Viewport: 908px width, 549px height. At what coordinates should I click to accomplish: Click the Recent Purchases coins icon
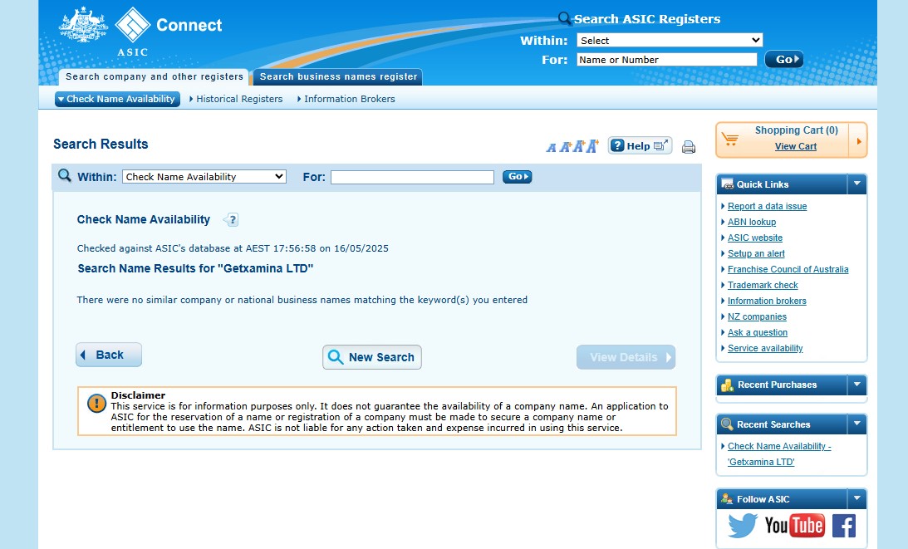728,385
